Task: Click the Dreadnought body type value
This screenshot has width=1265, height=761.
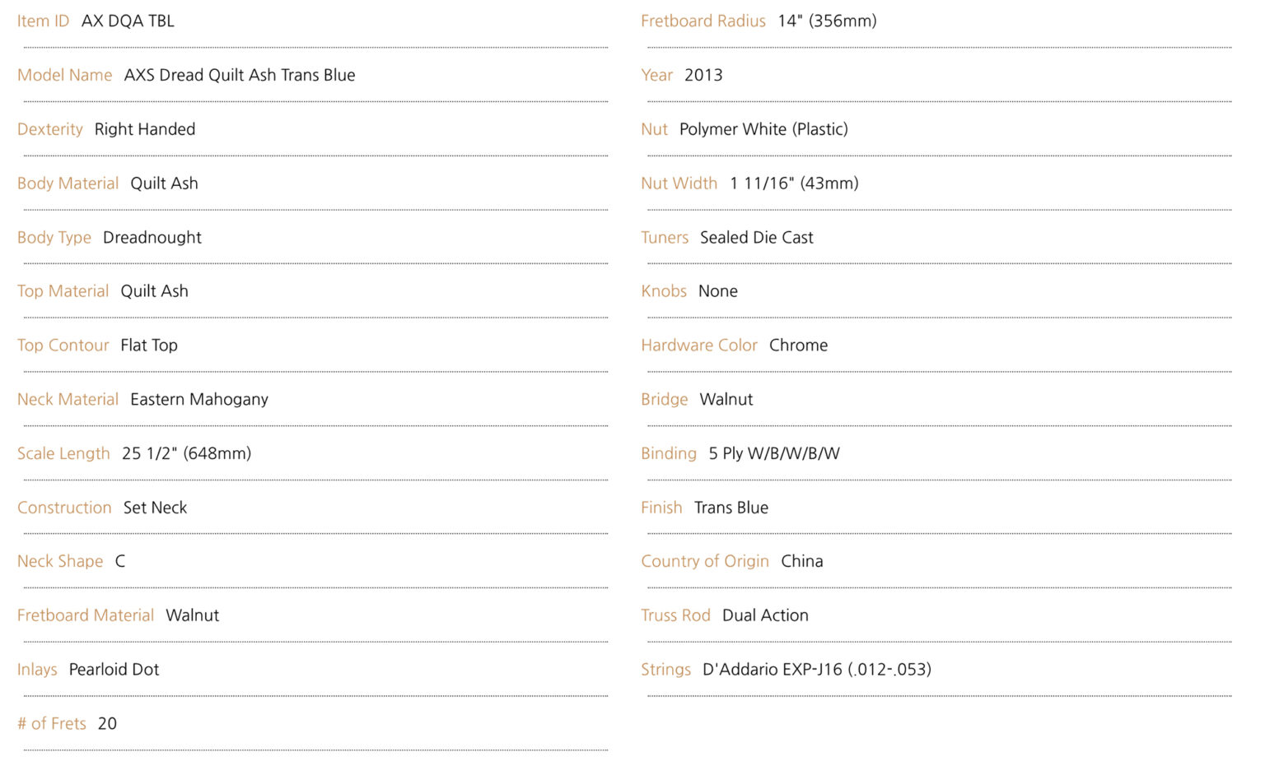Action: (x=152, y=238)
